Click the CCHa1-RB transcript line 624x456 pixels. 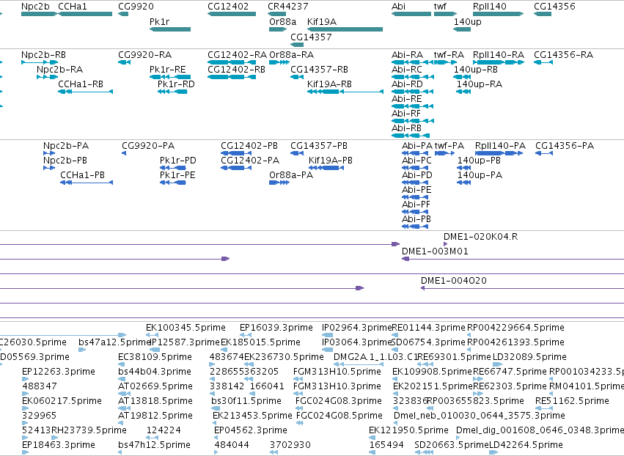click(85, 92)
